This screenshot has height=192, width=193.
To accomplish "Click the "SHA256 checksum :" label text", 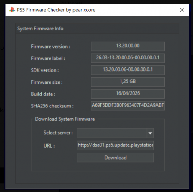I will [52, 106].
